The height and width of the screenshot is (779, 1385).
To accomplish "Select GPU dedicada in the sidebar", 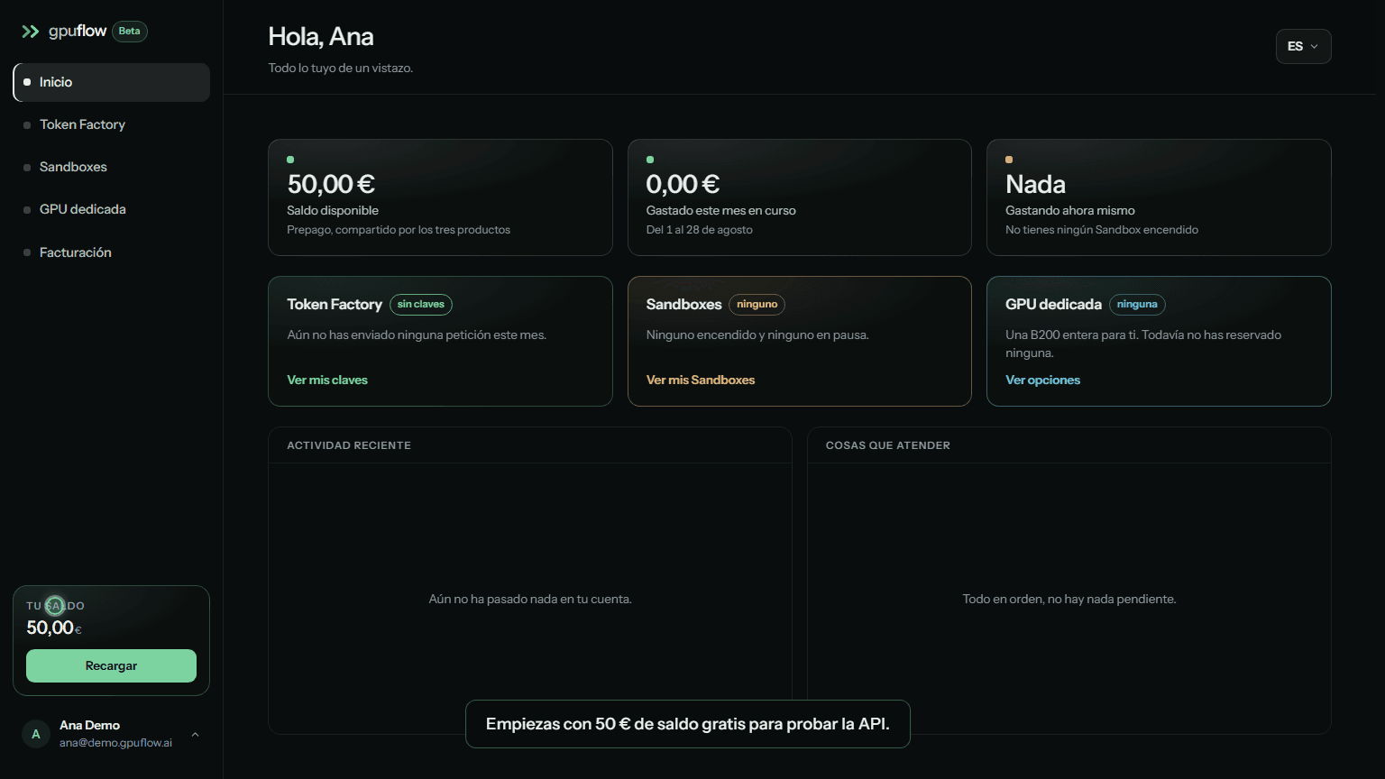I will (112, 209).
